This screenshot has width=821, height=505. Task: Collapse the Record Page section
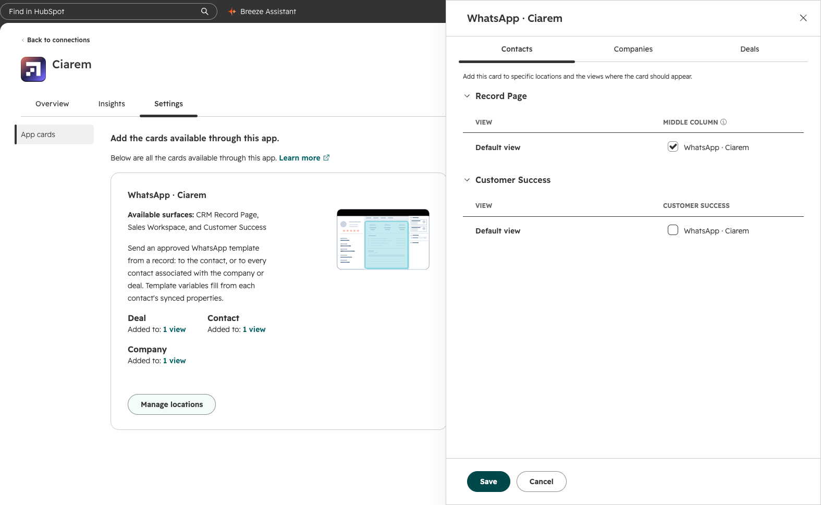pyautogui.click(x=467, y=96)
